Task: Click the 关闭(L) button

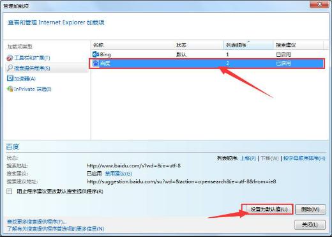Action: coord(310,225)
